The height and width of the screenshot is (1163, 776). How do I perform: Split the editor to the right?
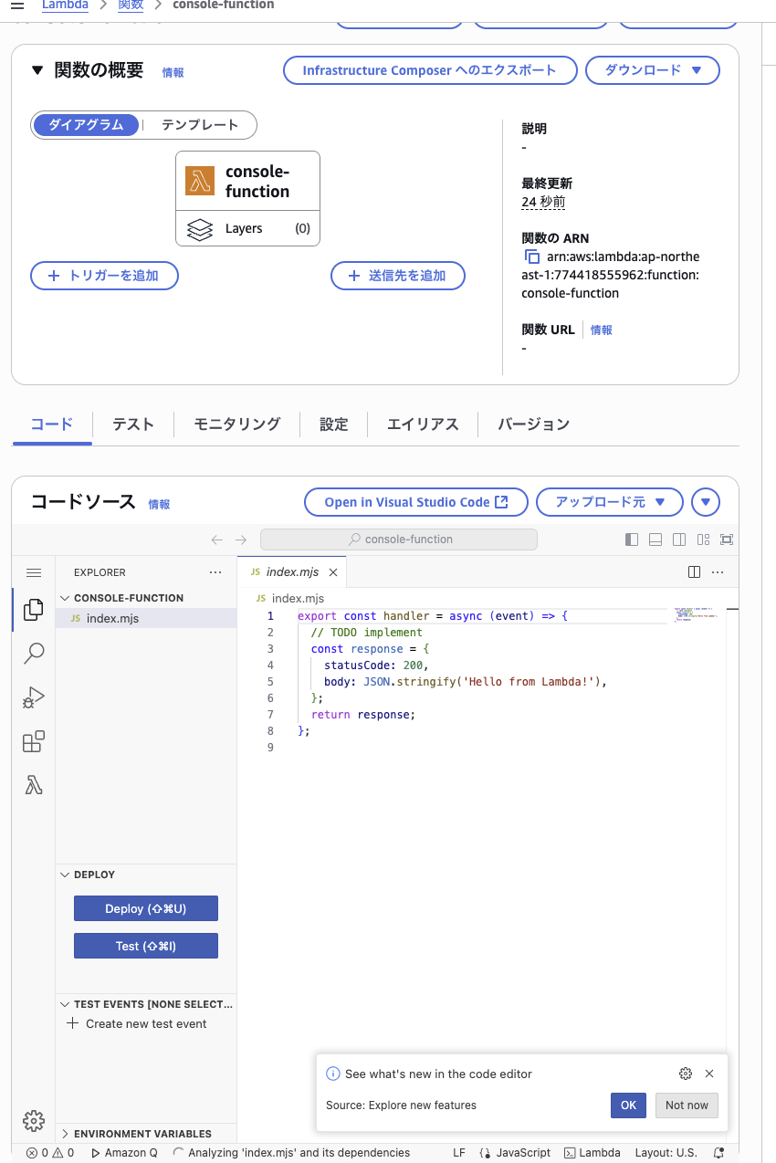pos(694,572)
